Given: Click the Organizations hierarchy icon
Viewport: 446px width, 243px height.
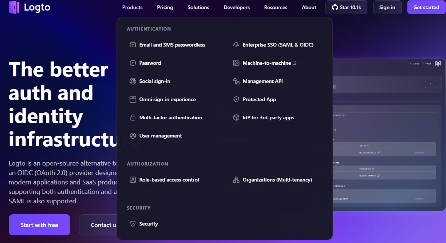Looking at the screenshot, I should point(236,180).
